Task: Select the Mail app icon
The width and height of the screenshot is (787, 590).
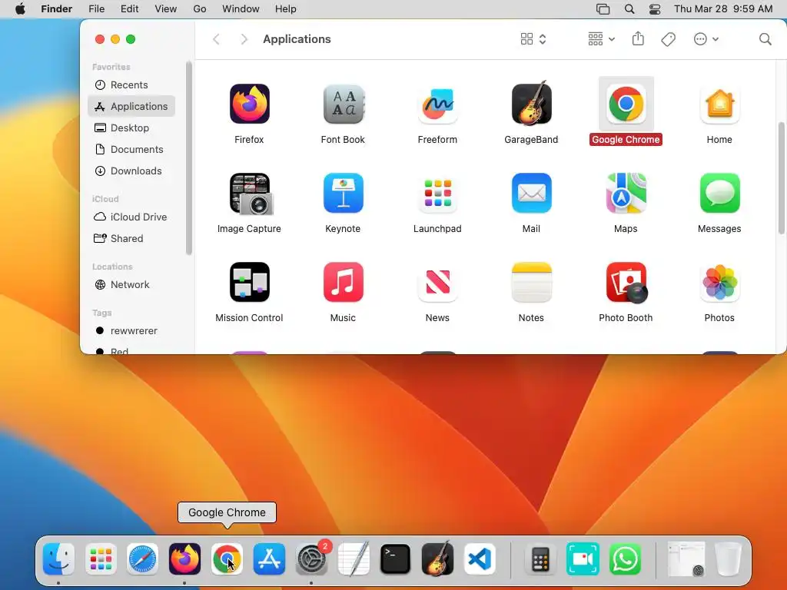Action: point(532,194)
